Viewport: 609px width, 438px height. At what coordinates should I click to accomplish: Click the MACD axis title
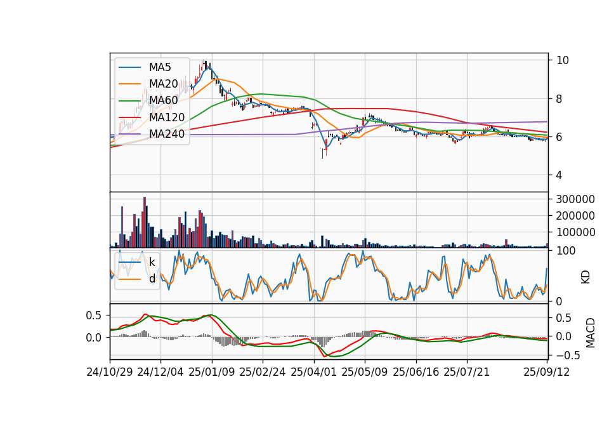(x=591, y=333)
